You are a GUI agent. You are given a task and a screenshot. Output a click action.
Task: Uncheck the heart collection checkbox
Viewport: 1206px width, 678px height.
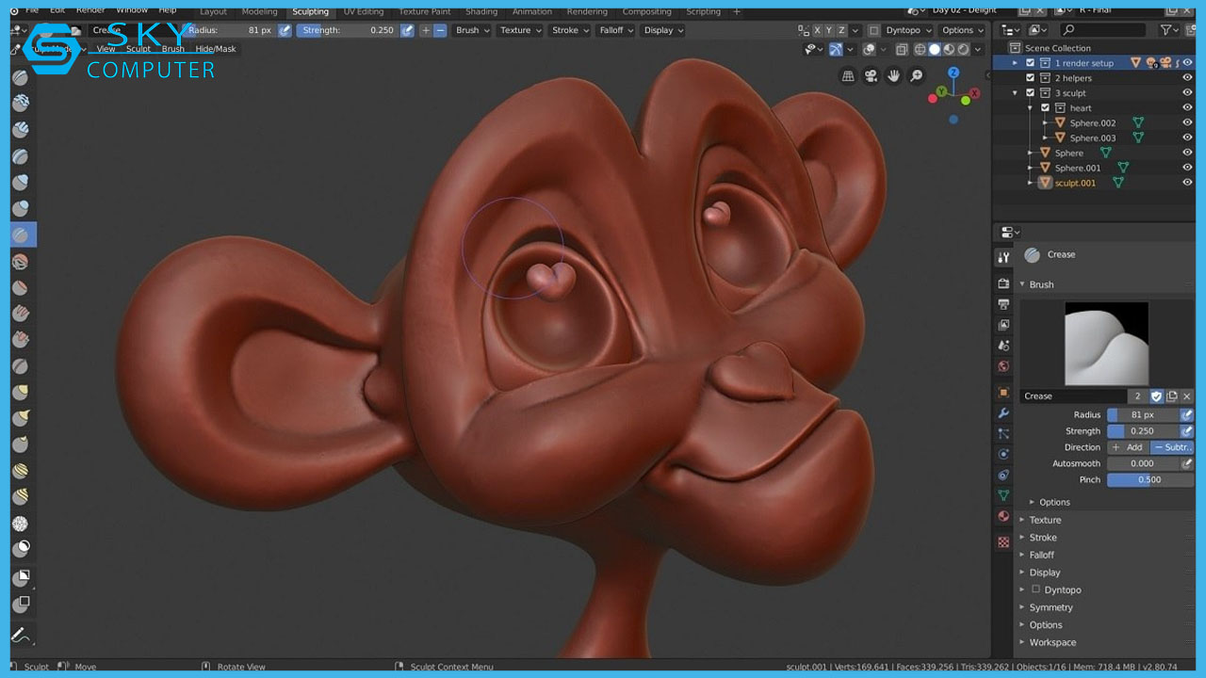[x=1045, y=108]
